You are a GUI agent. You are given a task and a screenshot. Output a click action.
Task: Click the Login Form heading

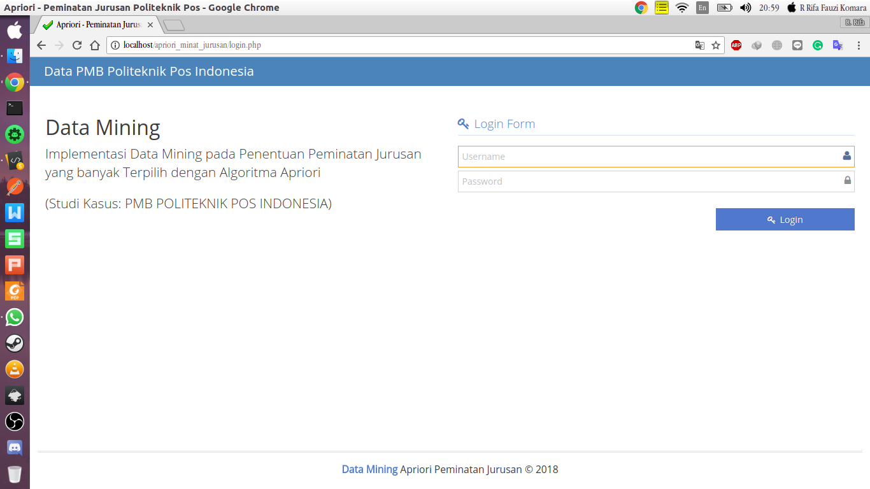click(x=504, y=124)
